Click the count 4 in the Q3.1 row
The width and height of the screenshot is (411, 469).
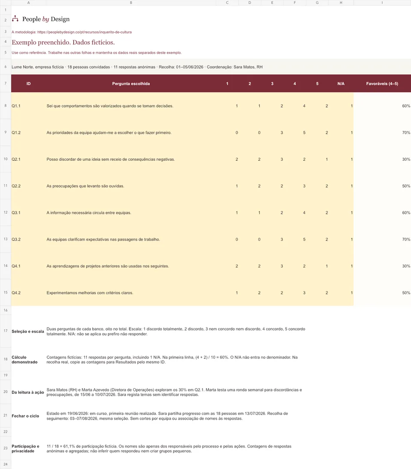[x=304, y=213]
